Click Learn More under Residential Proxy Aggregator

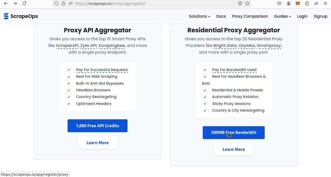[x=234, y=149]
